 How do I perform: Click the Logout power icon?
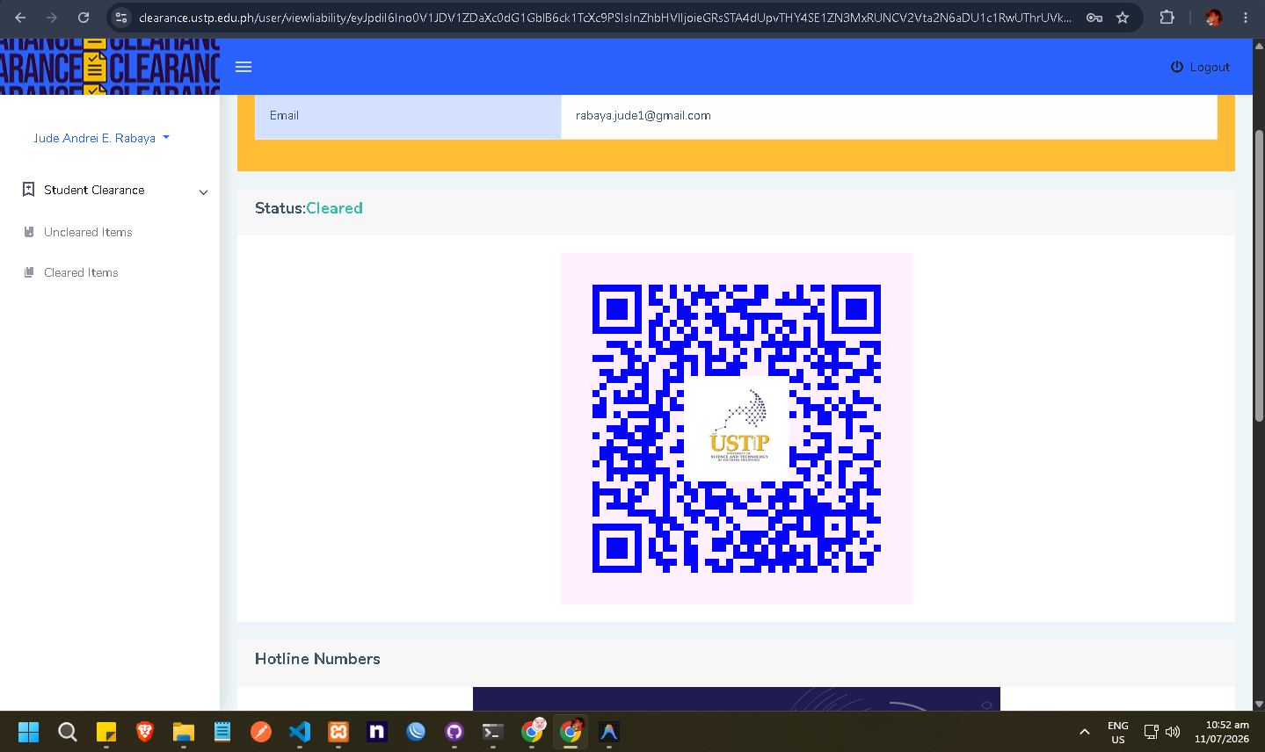[1177, 67]
